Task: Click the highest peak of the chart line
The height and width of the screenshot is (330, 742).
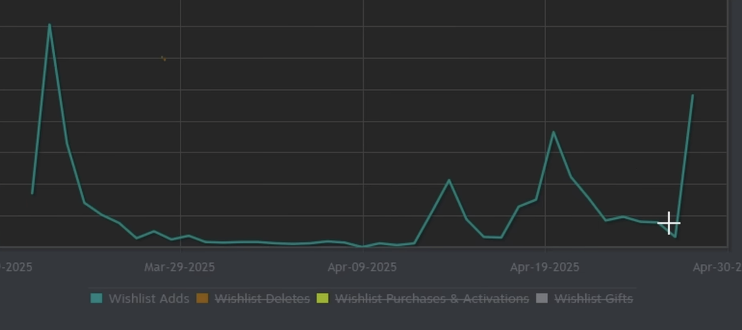Action: click(49, 25)
